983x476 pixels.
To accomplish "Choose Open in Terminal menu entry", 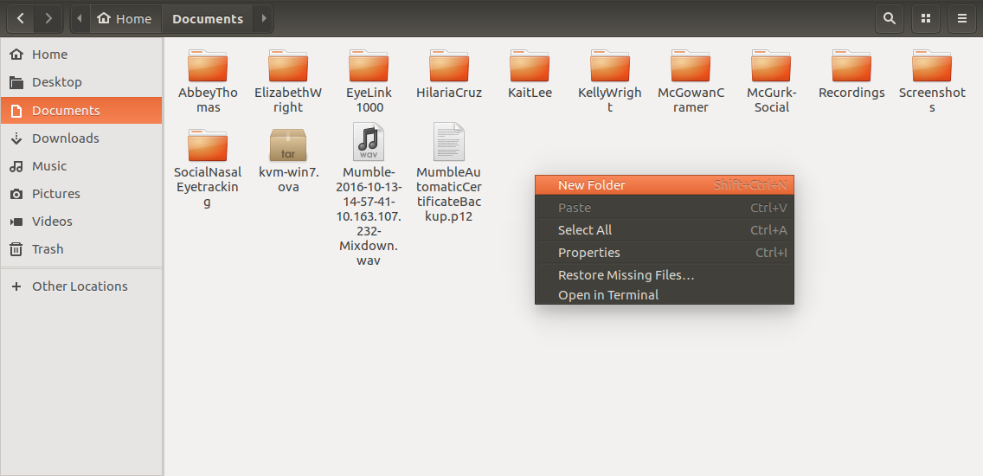I will tap(608, 295).
